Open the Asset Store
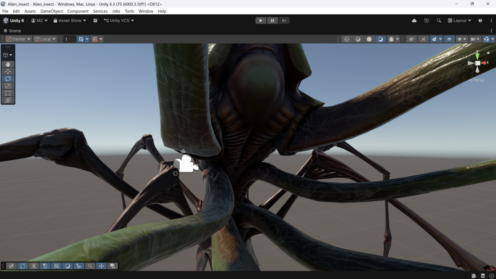496x279 pixels. pos(69,20)
